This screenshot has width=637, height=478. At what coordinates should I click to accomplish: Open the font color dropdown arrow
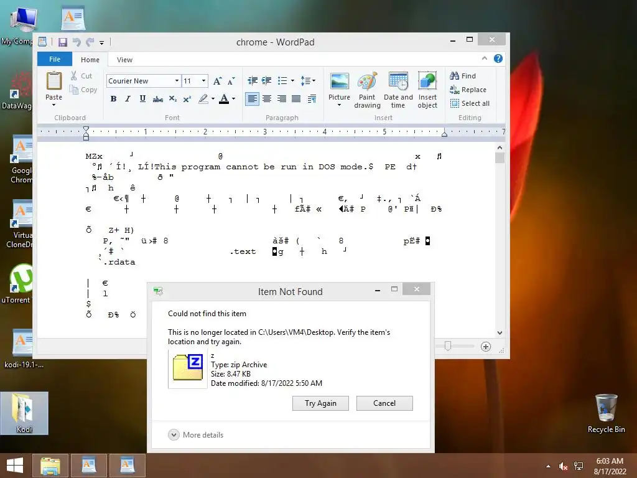coord(234,99)
